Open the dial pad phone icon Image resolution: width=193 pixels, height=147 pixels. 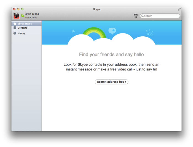point(136,16)
